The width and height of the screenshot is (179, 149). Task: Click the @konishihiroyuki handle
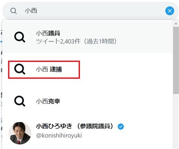click(x=59, y=135)
